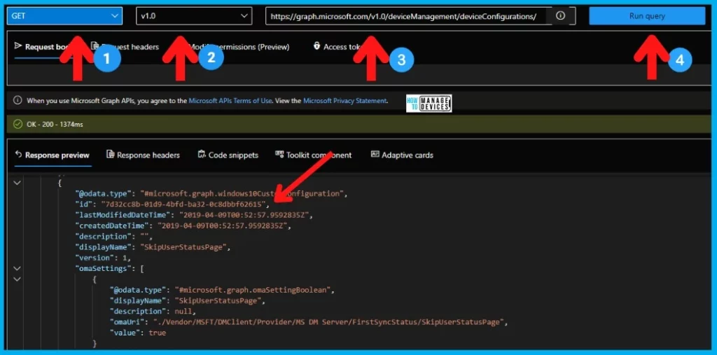Click the "description": null line
Image resolution: width=717 pixels, height=355 pixels.
(x=153, y=312)
